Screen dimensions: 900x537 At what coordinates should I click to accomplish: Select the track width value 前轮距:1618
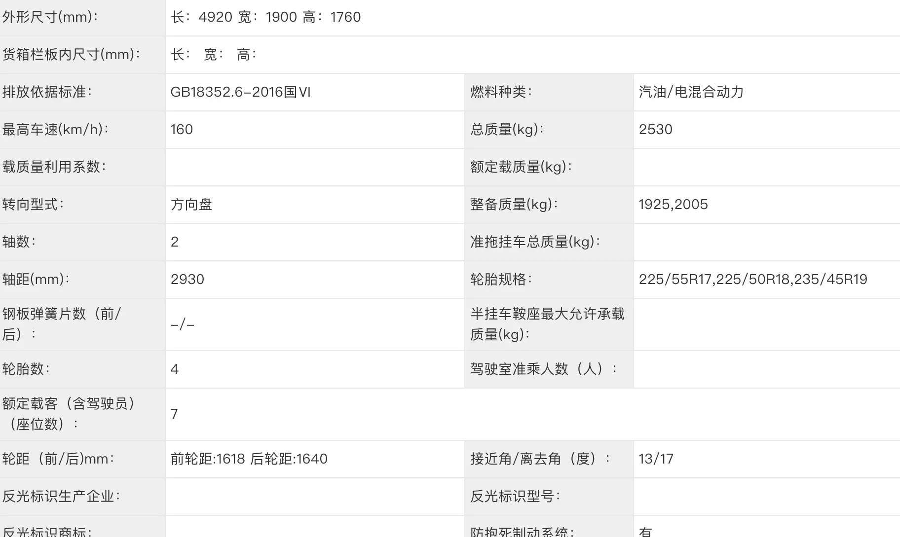point(208,459)
